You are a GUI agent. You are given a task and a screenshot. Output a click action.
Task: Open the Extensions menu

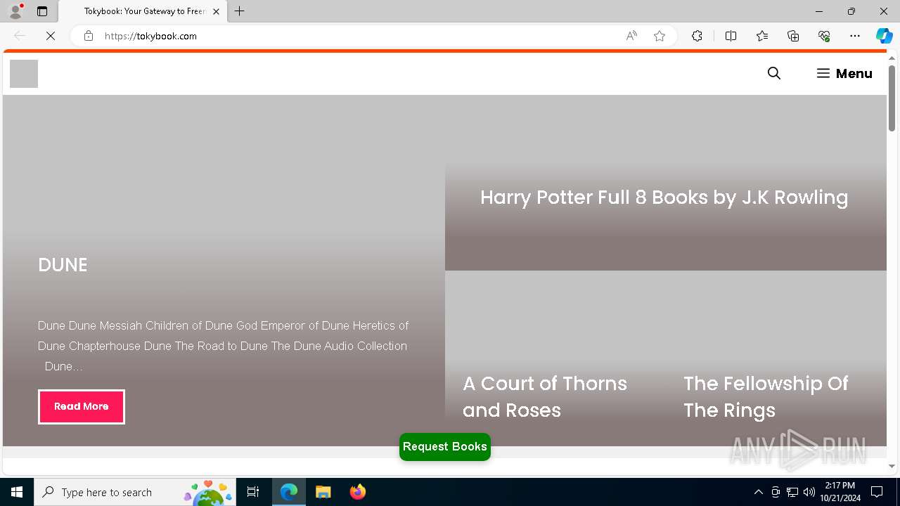pyautogui.click(x=697, y=36)
